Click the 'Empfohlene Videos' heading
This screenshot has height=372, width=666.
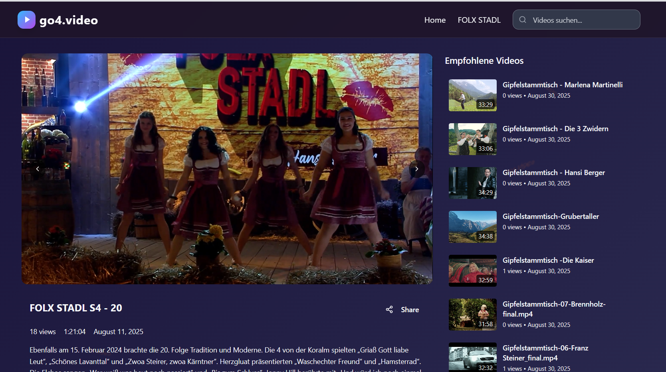484,61
